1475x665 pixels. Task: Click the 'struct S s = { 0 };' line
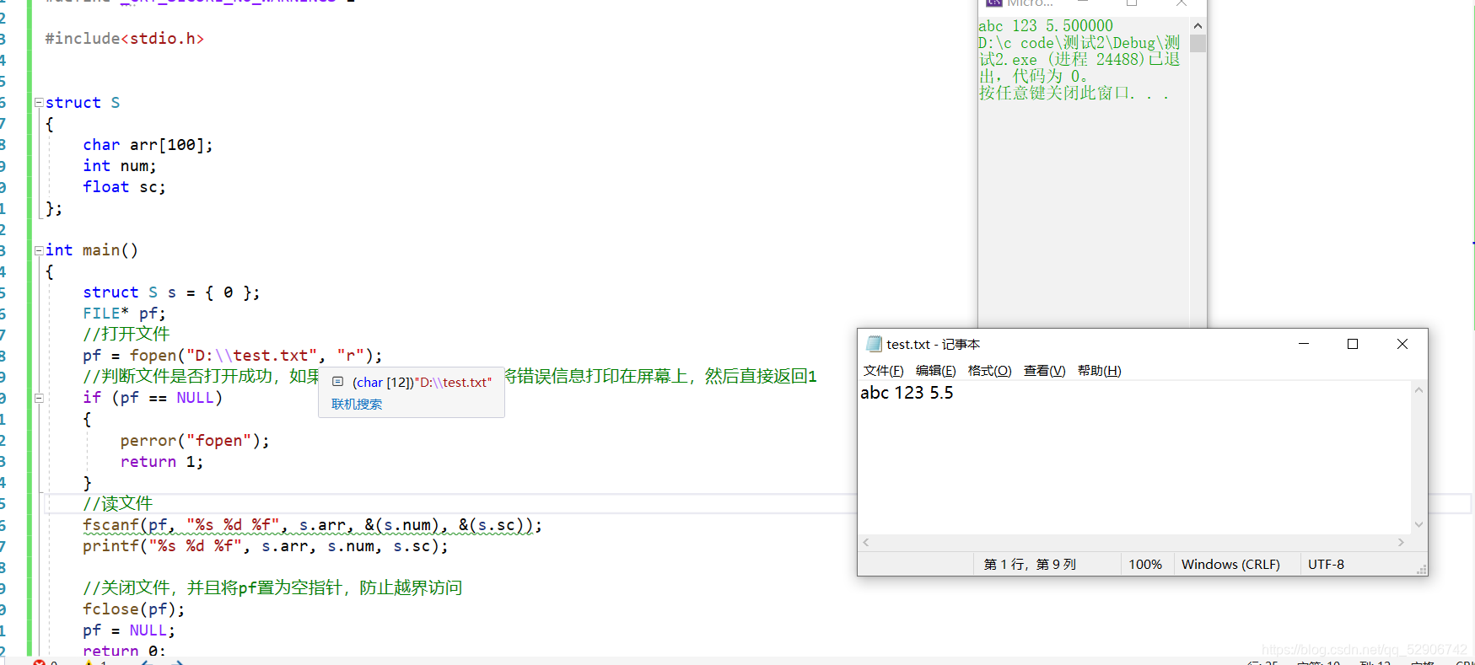(171, 292)
